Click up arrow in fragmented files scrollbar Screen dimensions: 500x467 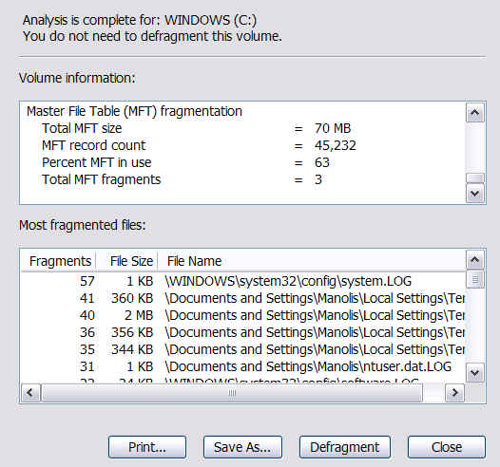474,260
